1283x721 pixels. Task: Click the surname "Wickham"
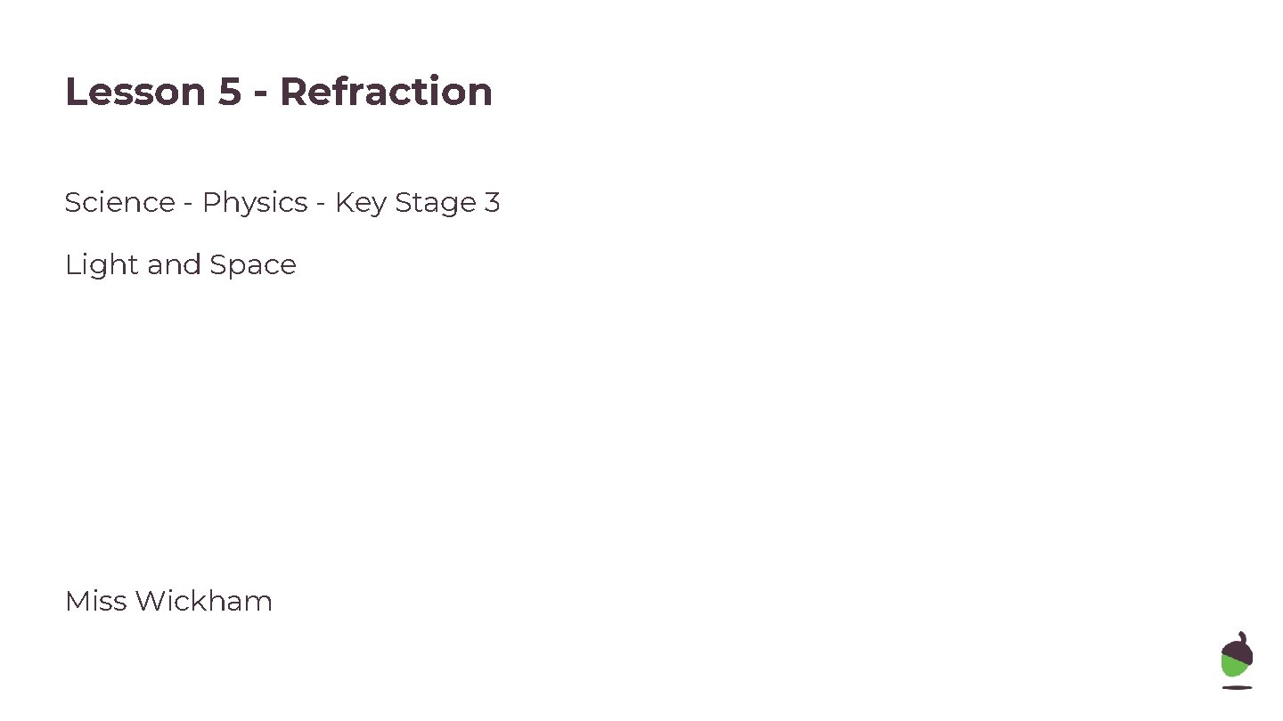[204, 602]
